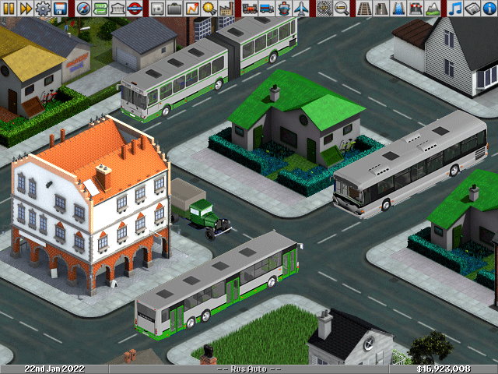
Task: Zoom out with the minus magnifier
Action: coord(342,9)
